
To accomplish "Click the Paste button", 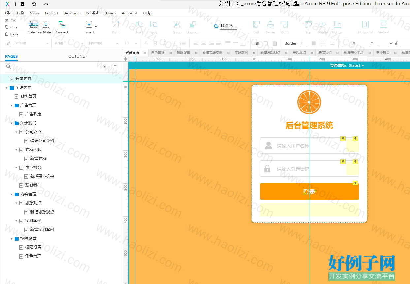I will 12,34.
